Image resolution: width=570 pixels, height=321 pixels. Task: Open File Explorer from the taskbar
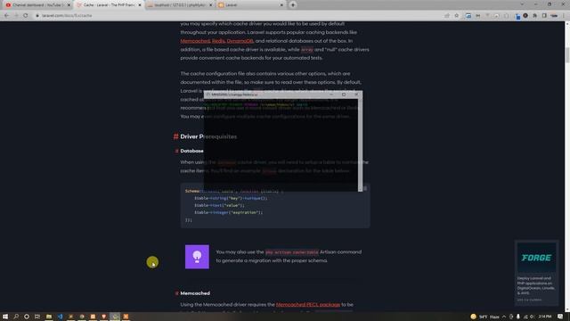(x=49, y=317)
